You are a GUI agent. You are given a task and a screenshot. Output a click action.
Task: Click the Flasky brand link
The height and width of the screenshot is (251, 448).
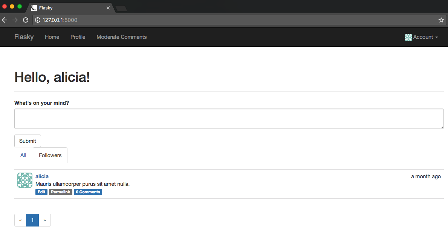[x=24, y=37]
